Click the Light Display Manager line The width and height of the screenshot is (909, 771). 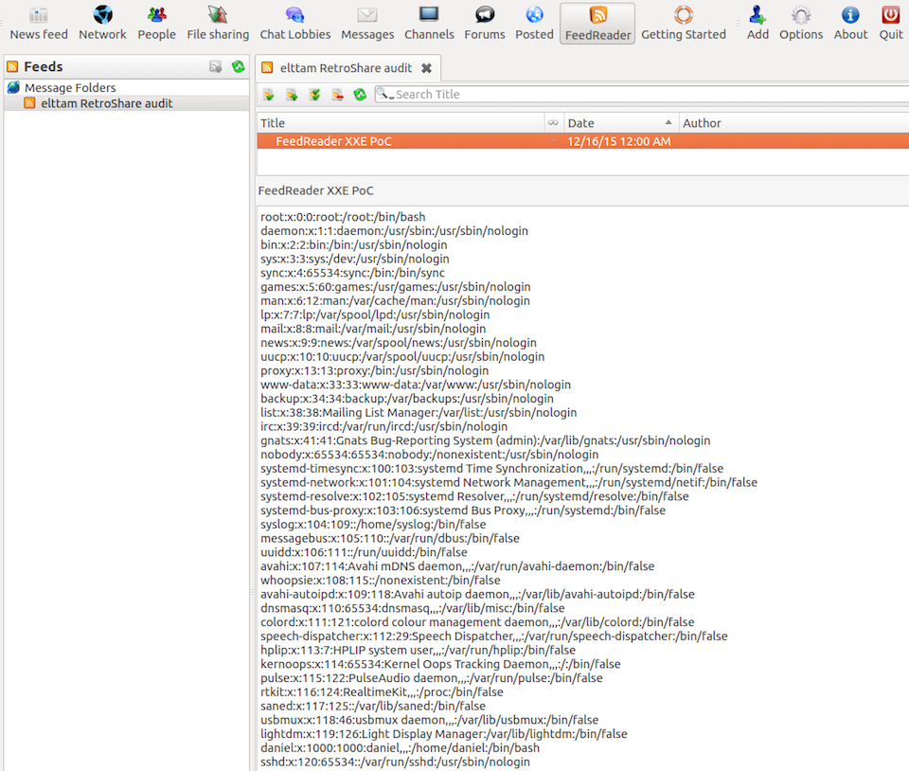point(443,733)
